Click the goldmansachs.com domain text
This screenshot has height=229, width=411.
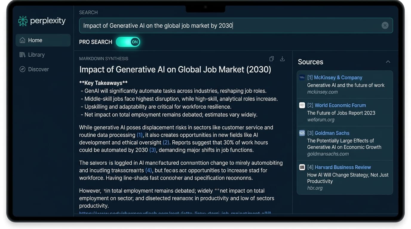point(328,154)
